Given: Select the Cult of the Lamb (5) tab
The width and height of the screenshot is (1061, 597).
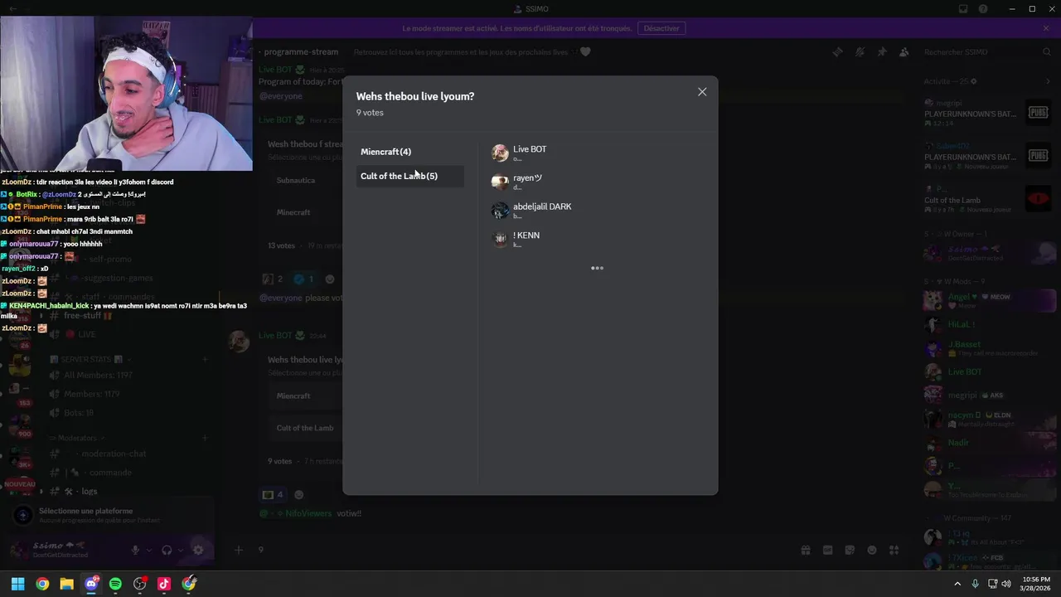Looking at the screenshot, I should point(409,176).
